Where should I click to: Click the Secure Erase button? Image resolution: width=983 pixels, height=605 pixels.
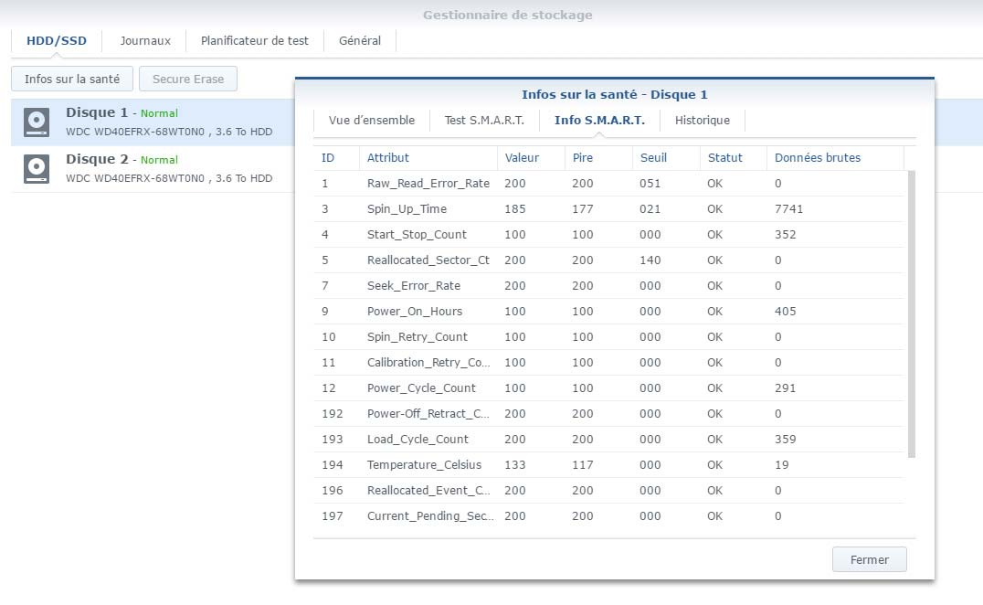(x=188, y=79)
